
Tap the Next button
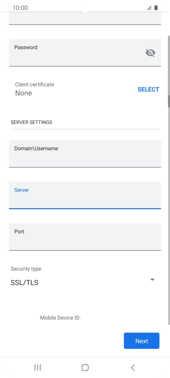142,341
